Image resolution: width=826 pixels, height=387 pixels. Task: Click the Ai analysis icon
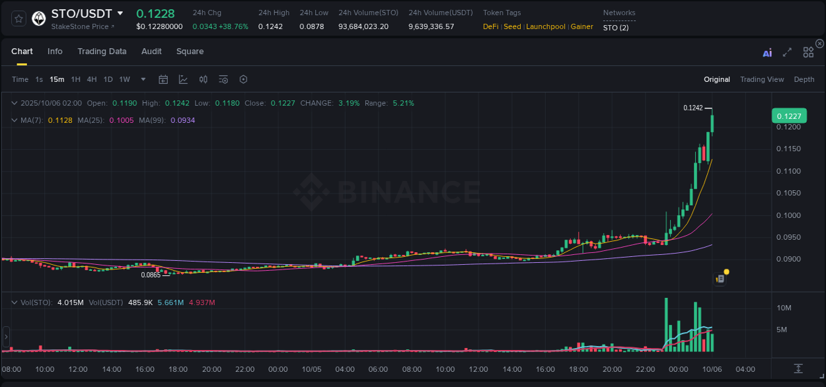tap(767, 52)
